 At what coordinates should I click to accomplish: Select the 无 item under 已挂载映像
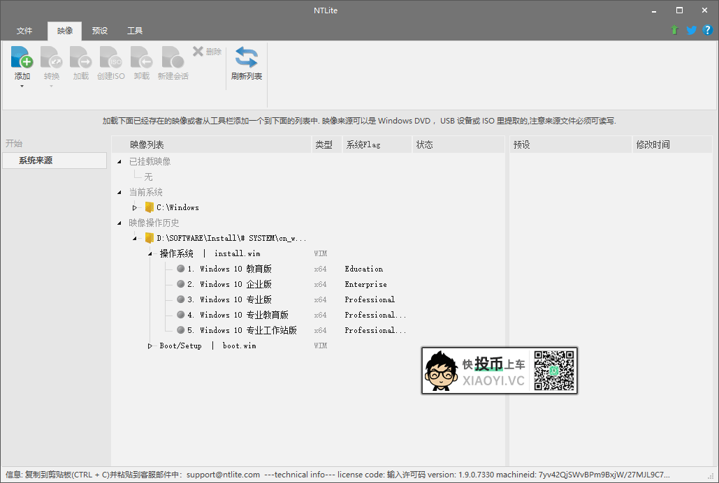point(148,177)
